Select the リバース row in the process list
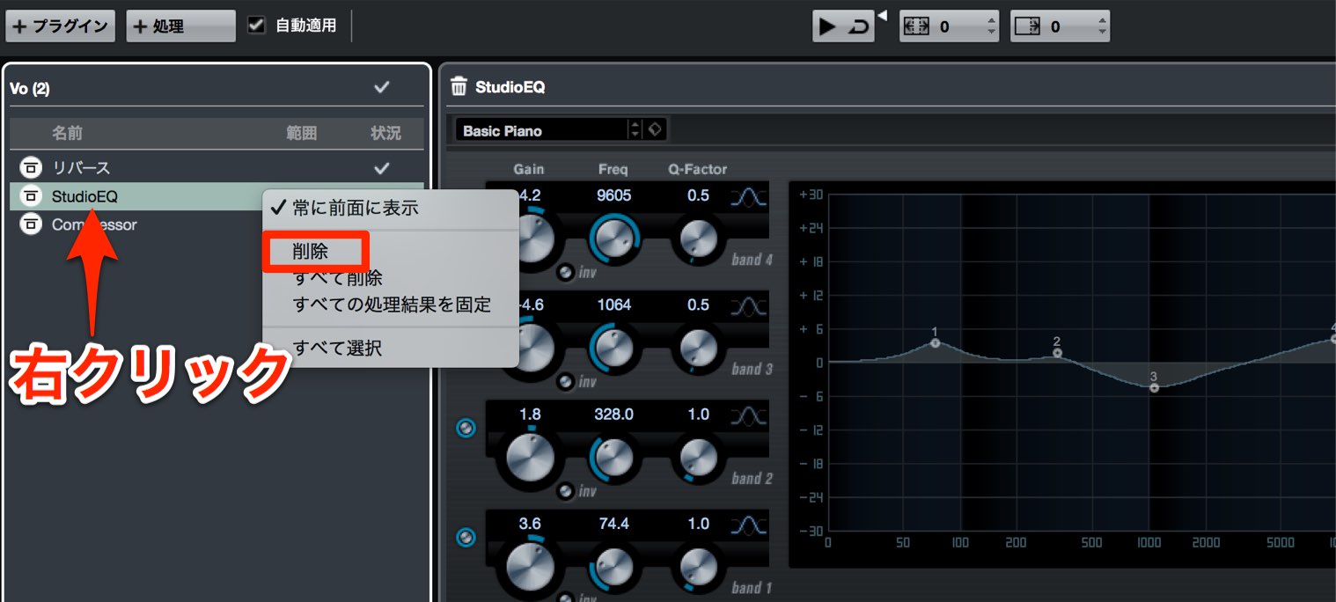 tap(217, 167)
